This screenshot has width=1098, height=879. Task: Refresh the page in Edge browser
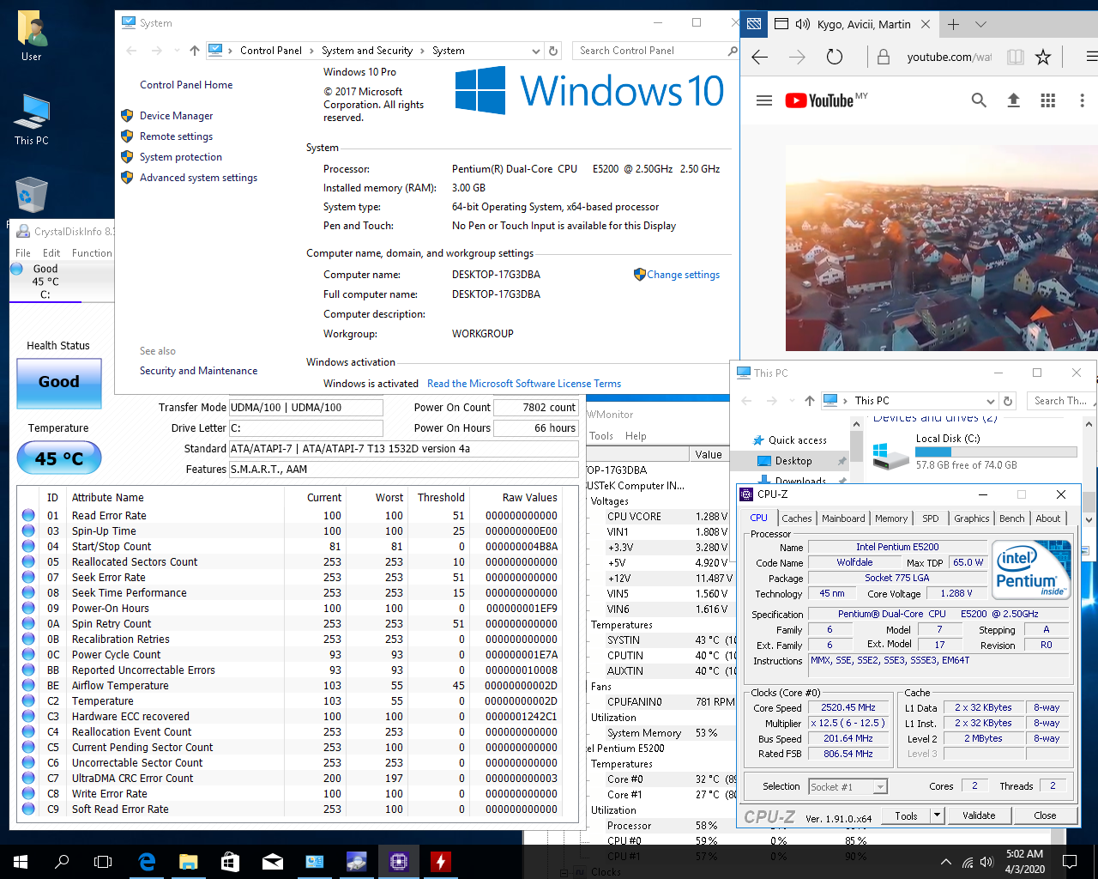point(834,58)
